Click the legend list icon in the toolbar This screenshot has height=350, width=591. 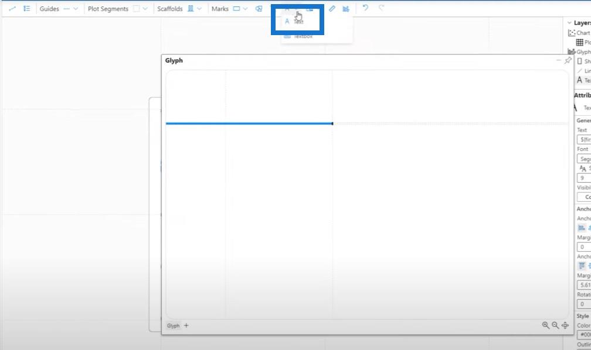26,8
